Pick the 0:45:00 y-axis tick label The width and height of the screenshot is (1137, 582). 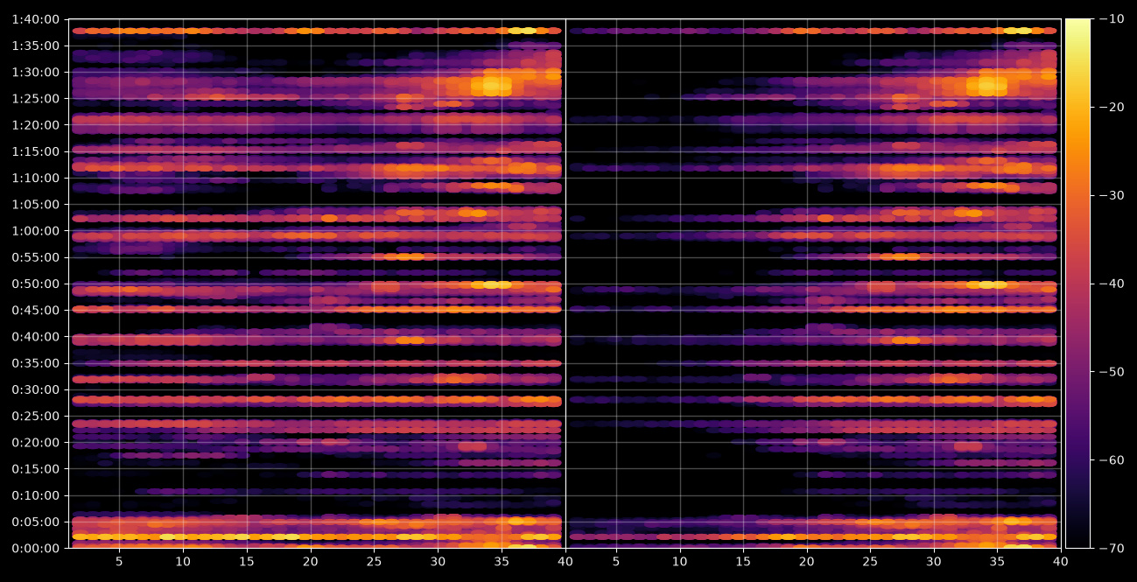[36, 310]
